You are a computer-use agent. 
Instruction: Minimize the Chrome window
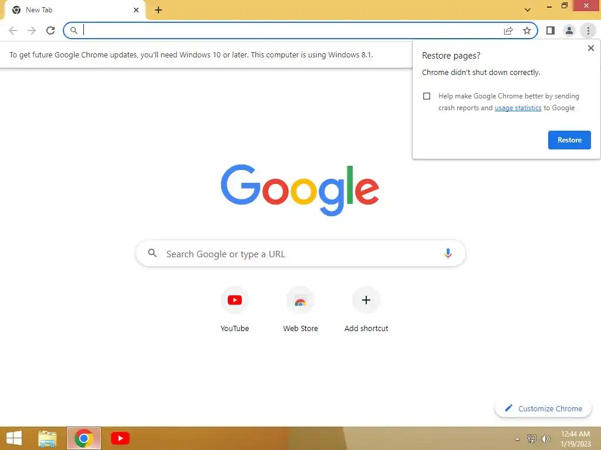[x=549, y=6]
